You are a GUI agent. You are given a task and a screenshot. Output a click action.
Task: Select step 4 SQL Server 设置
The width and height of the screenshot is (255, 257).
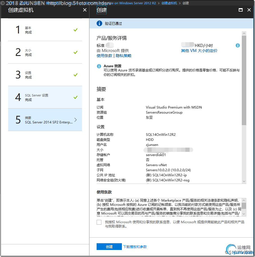45,97
